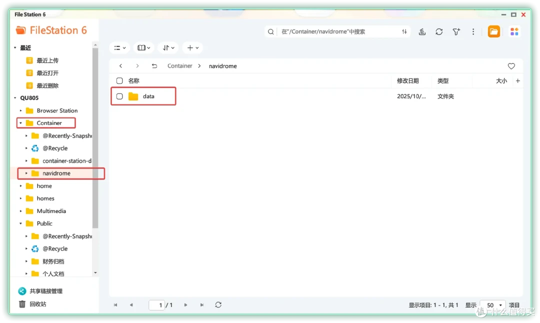Image resolution: width=540 pixels, height=323 pixels.
Task: Collapse the QU805 tree node
Action: (15, 98)
